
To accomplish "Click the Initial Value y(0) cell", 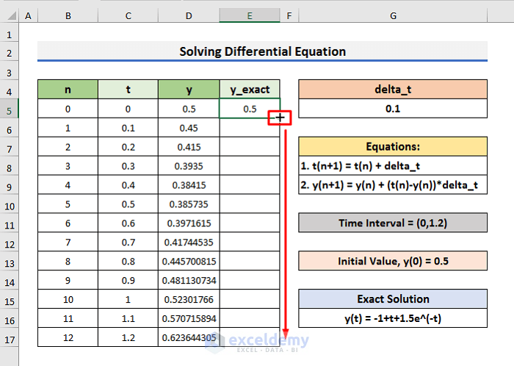I will (393, 261).
